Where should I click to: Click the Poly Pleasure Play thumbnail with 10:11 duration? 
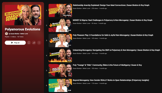click(60, 40)
